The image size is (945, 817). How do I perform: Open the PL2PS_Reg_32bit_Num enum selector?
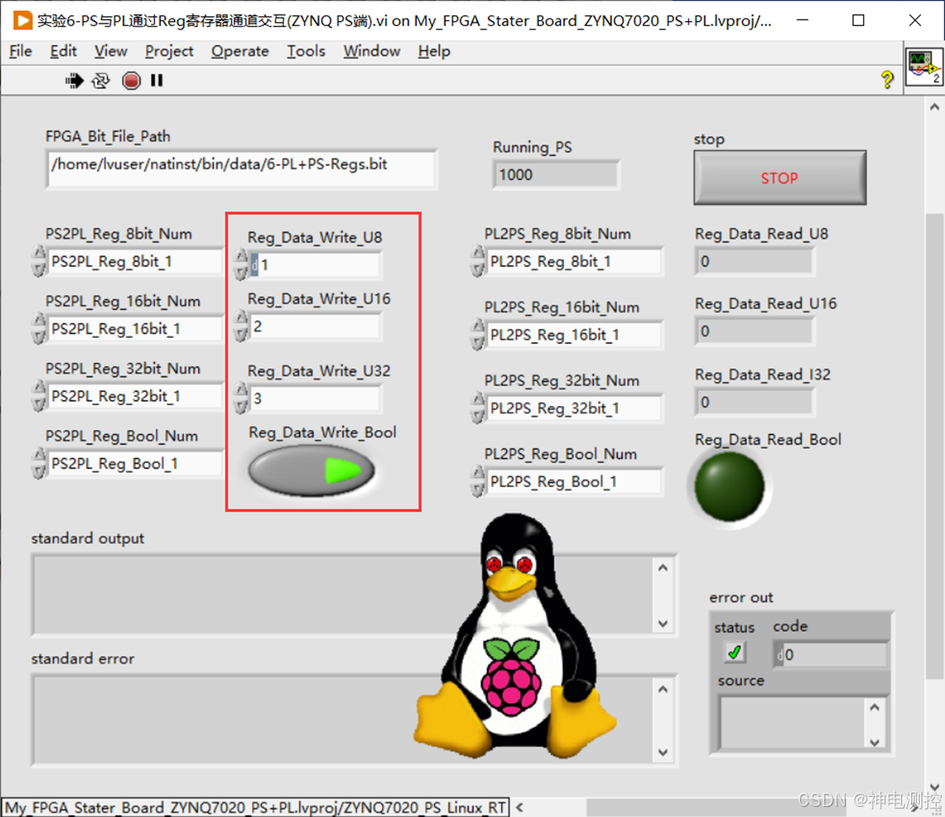(575, 408)
